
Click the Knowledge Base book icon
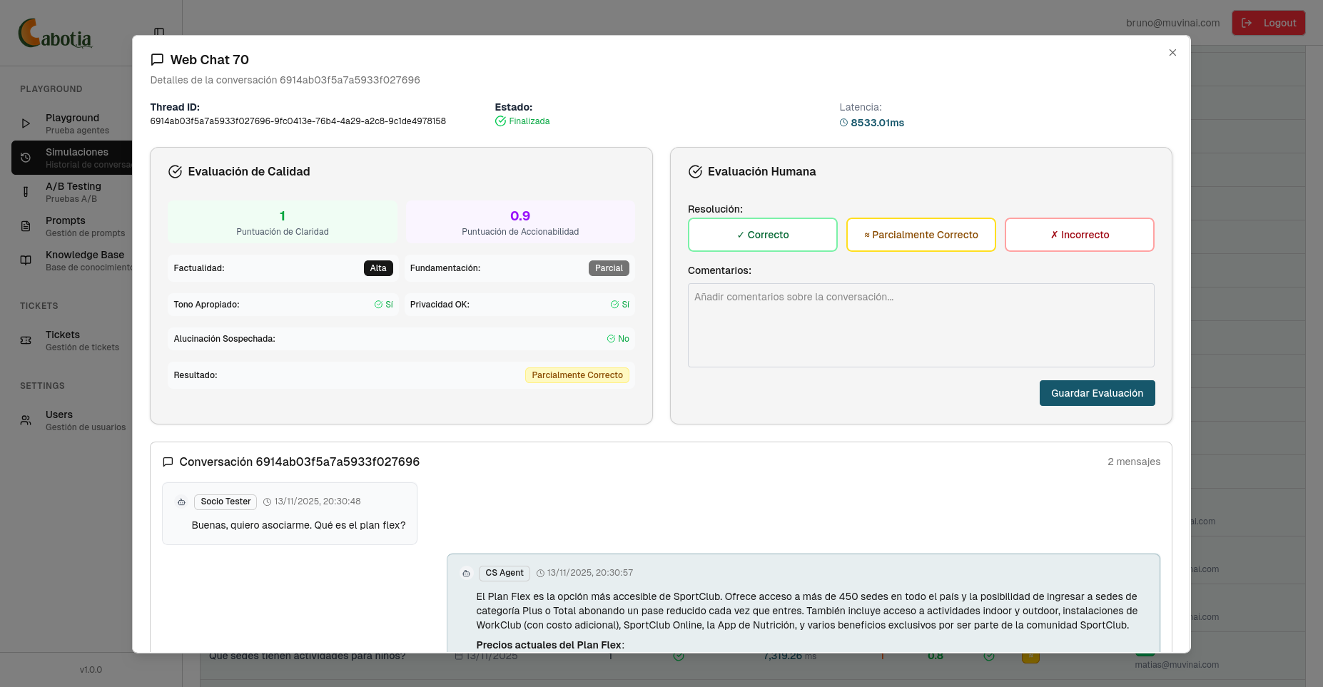pos(26,260)
